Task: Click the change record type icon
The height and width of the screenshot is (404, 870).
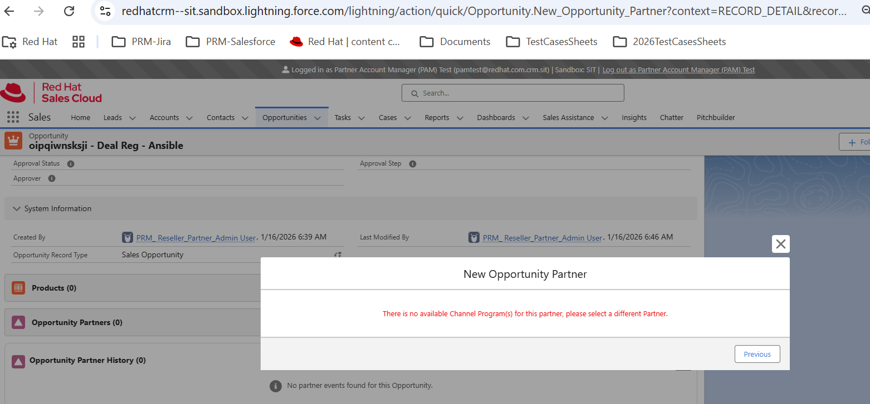Action: pos(338,255)
